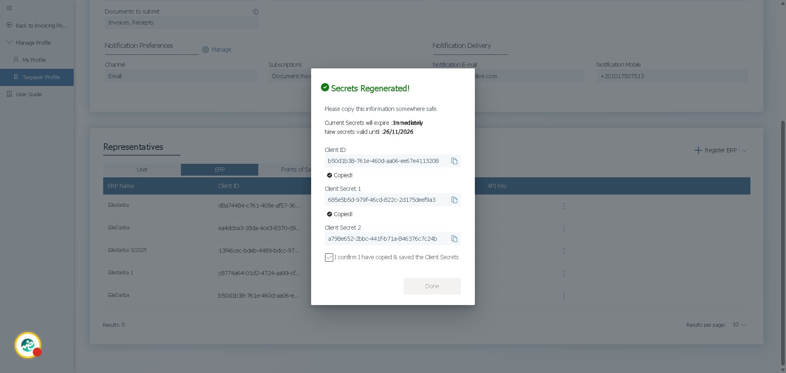Click the 26/11/2026 validity date
786x373 pixels.
[398, 132]
